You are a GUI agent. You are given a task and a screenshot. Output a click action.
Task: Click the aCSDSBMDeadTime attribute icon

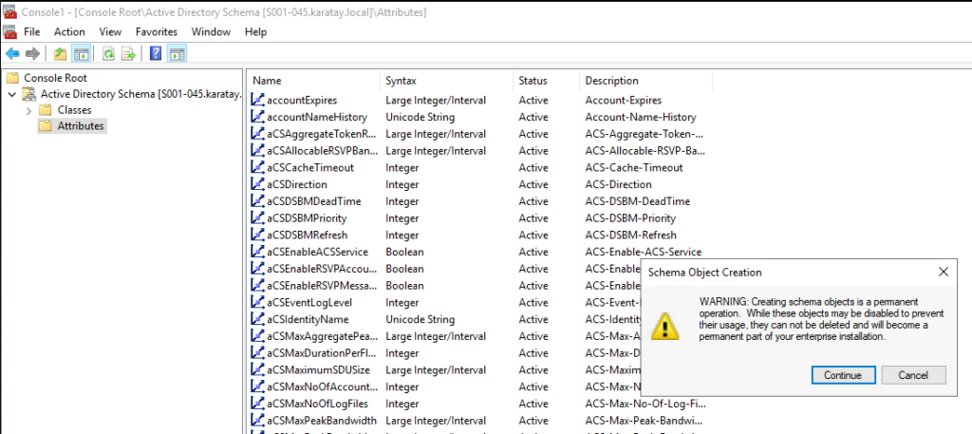(x=257, y=201)
